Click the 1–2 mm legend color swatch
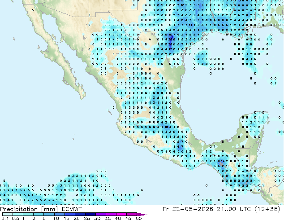284x220 pixels. pos(28,214)
